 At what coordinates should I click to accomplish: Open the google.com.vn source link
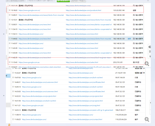(29, 10)
